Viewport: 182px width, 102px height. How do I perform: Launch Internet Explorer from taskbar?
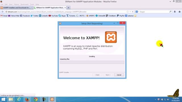19,99
